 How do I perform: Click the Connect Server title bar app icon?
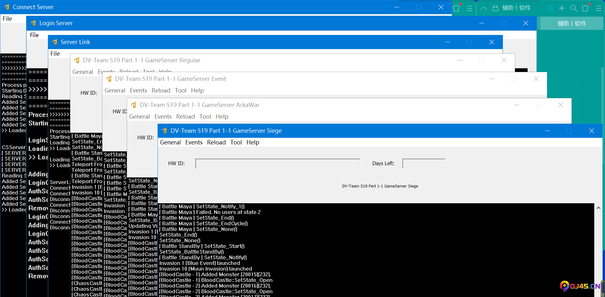(x=7, y=7)
